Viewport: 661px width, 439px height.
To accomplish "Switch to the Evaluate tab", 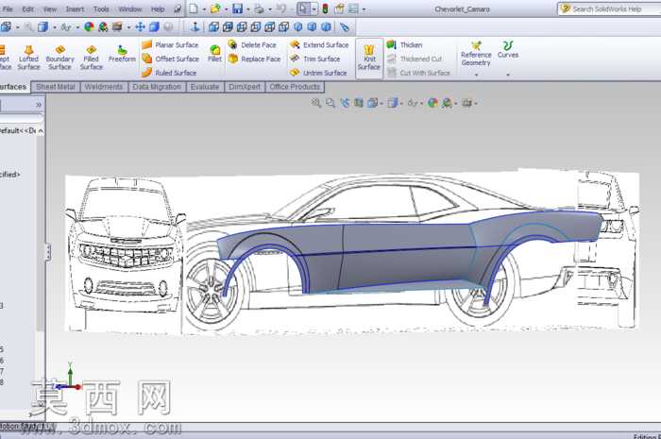I will (205, 87).
